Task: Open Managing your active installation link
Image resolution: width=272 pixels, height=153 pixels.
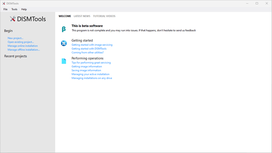Action: point(91,74)
